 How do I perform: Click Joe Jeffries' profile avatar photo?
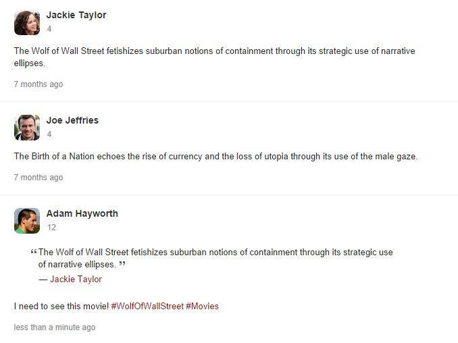tap(27, 127)
